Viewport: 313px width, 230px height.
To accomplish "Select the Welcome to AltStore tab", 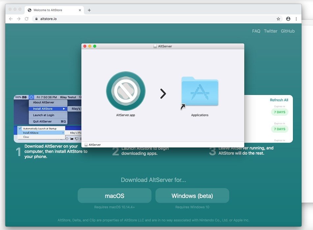I will click(54, 10).
